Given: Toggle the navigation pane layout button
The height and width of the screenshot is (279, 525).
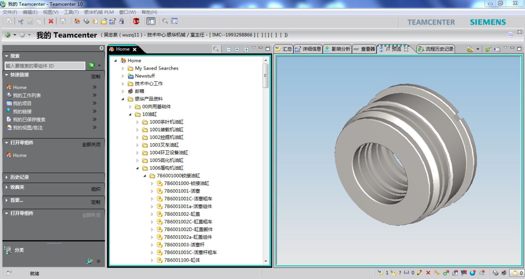Looking at the screenshot, I should pyautogui.click(x=151, y=21).
